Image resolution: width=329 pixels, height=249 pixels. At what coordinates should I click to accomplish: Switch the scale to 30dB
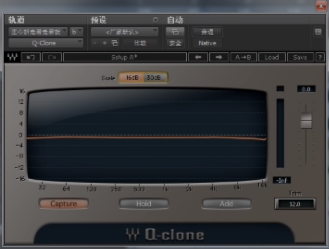pos(155,78)
